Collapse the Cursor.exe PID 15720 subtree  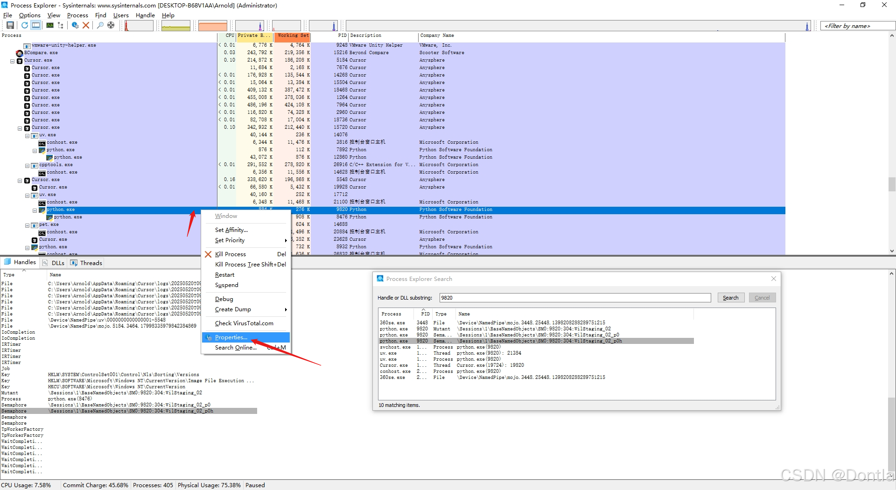pos(20,128)
